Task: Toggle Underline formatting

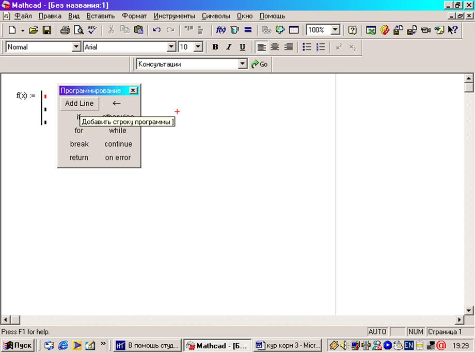Action: tap(242, 47)
